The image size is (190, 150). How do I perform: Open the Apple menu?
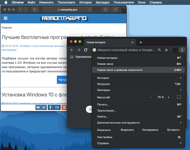click(x=6, y=2)
